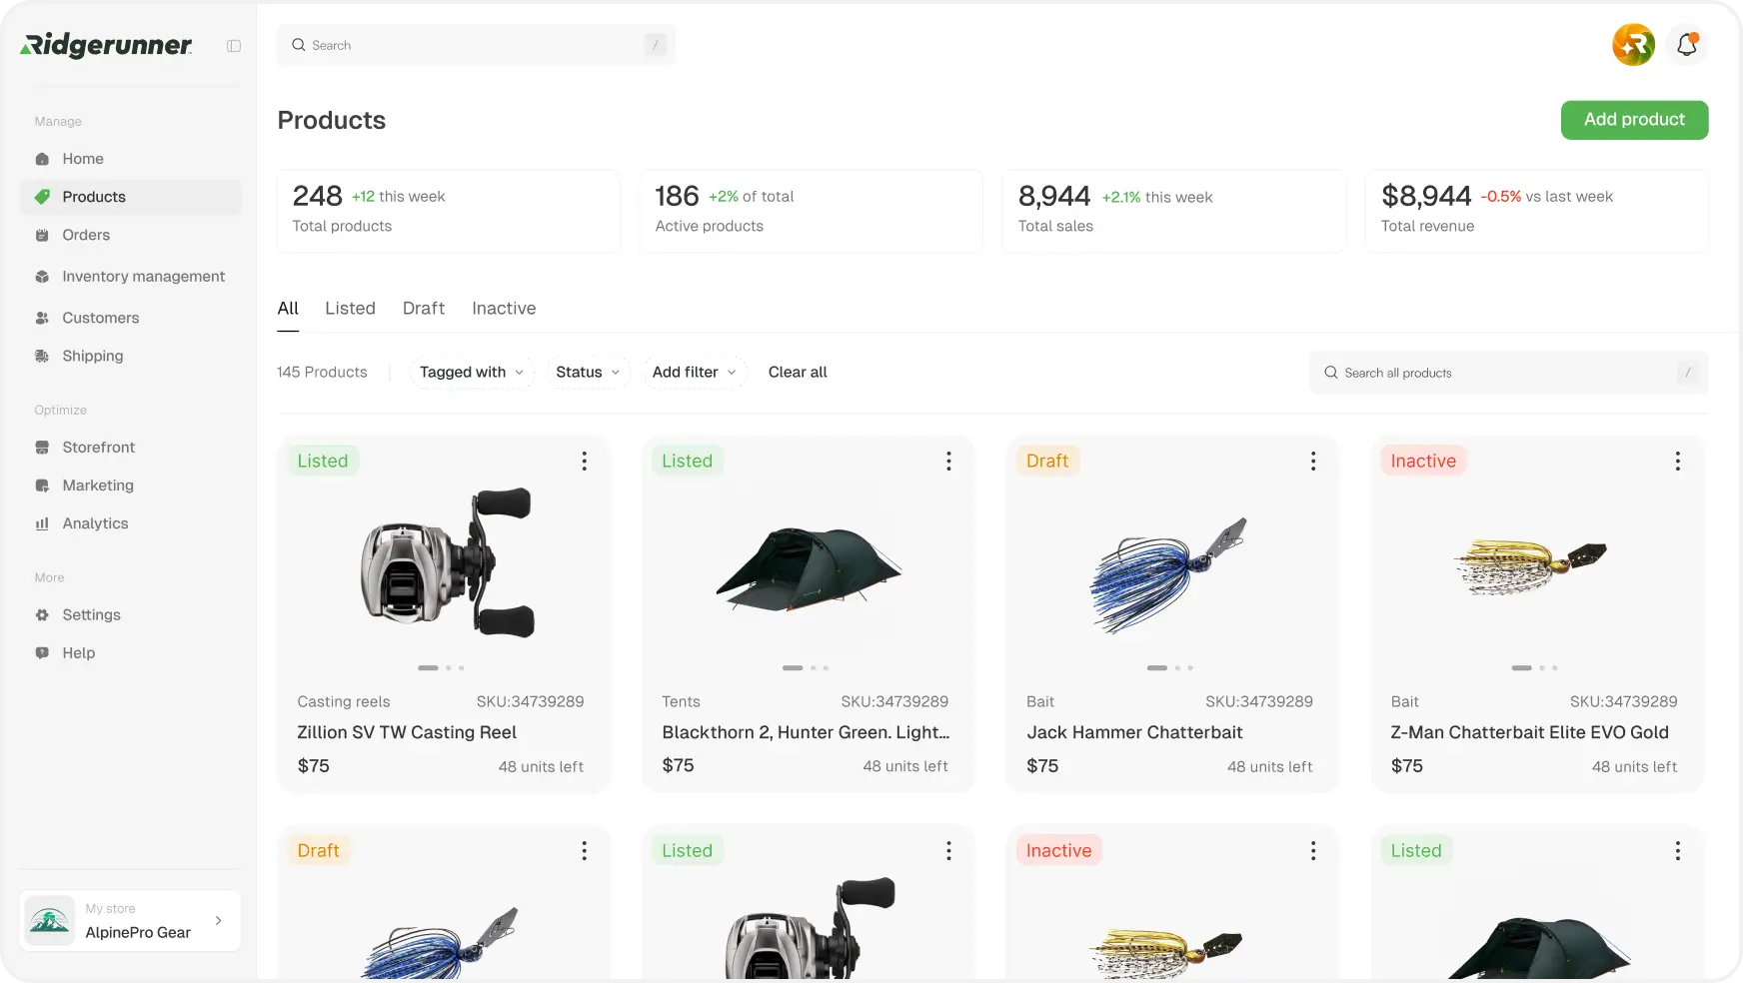
Task: Click image carousel dots on Jack Hammer card
Action: (x=1170, y=667)
